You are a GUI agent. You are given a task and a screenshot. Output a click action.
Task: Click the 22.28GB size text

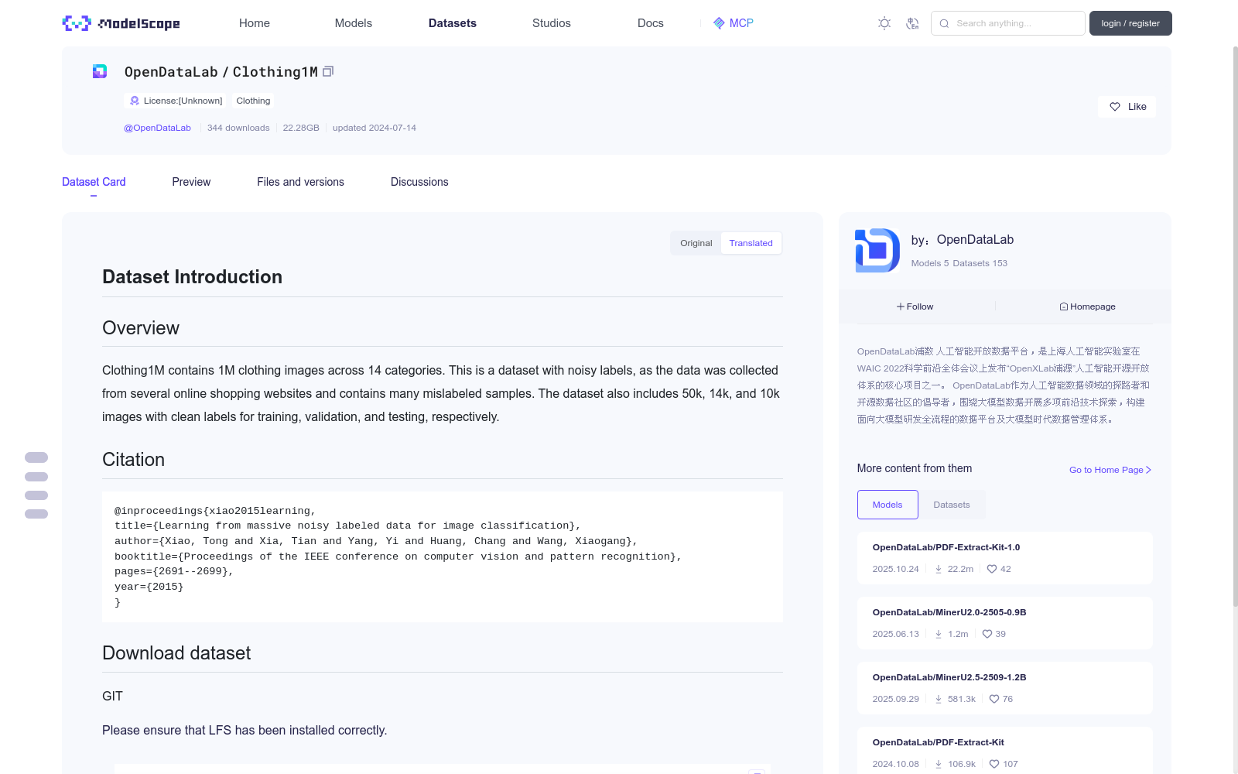301,128
